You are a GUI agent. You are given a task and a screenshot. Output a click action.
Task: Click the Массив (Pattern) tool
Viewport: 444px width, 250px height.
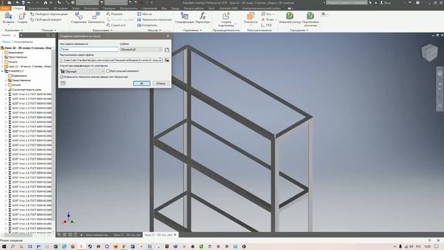[x=145, y=14]
